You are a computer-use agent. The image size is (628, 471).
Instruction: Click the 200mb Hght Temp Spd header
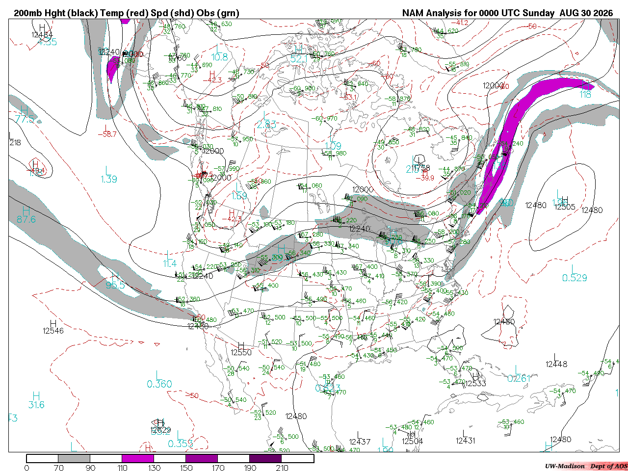pos(127,13)
